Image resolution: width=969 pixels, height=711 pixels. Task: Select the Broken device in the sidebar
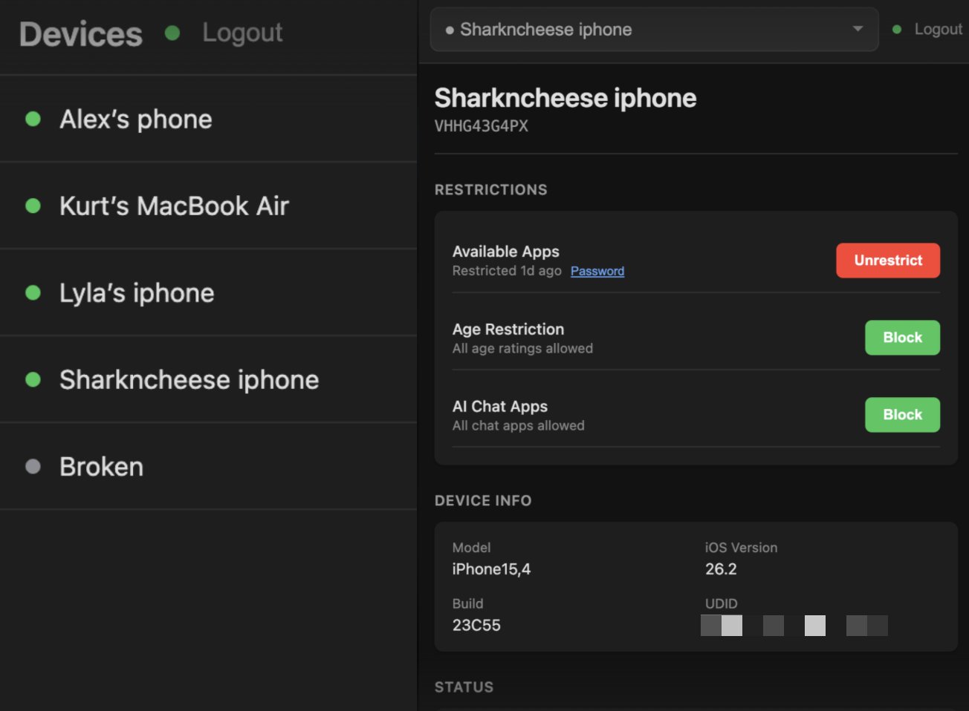click(x=102, y=466)
